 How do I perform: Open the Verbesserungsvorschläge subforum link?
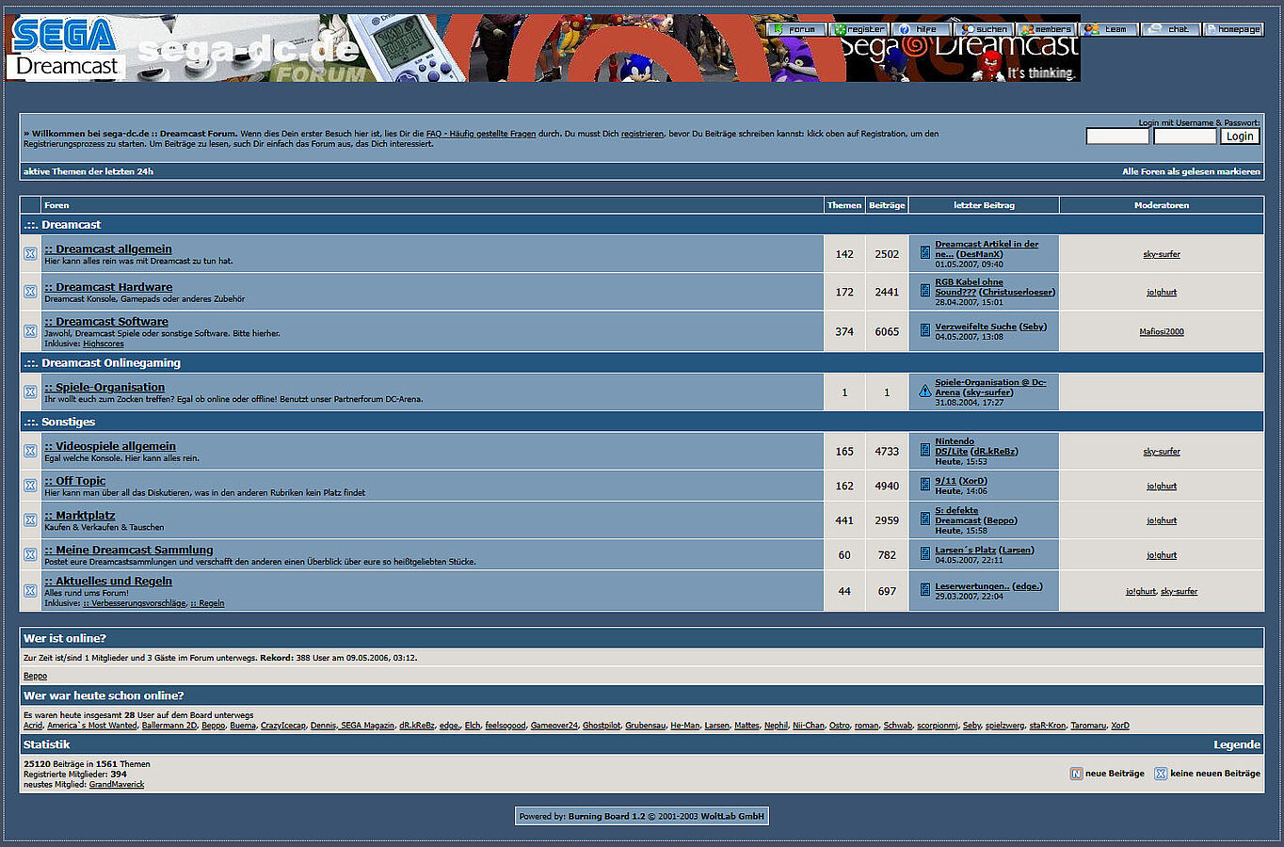pos(135,603)
